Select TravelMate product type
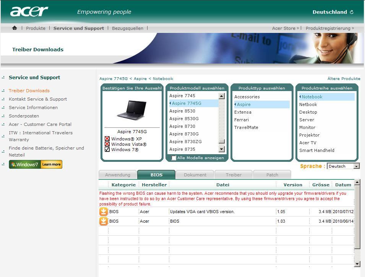Image resolution: width=365 pixels, height=277 pixels. click(x=246, y=127)
